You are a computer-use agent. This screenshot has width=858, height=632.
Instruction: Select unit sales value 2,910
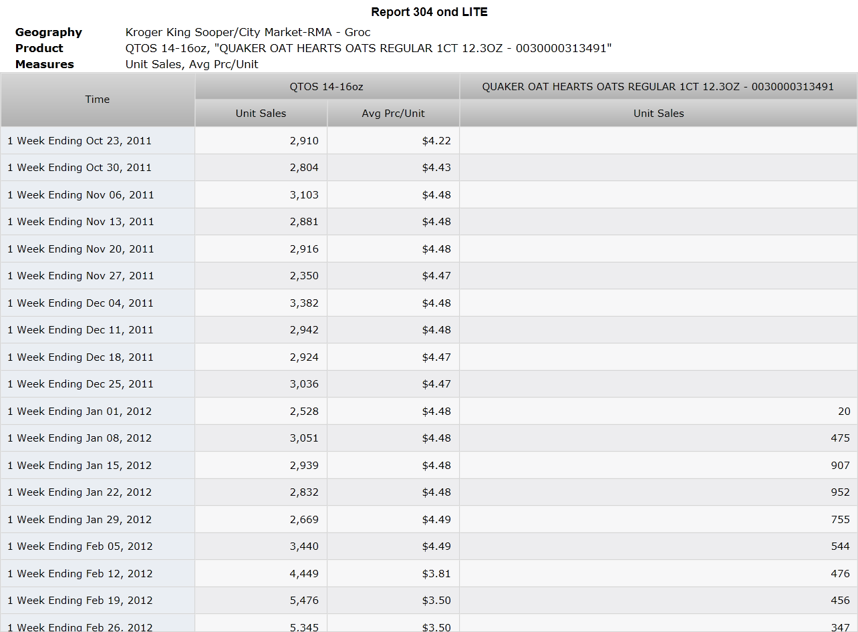[304, 141]
